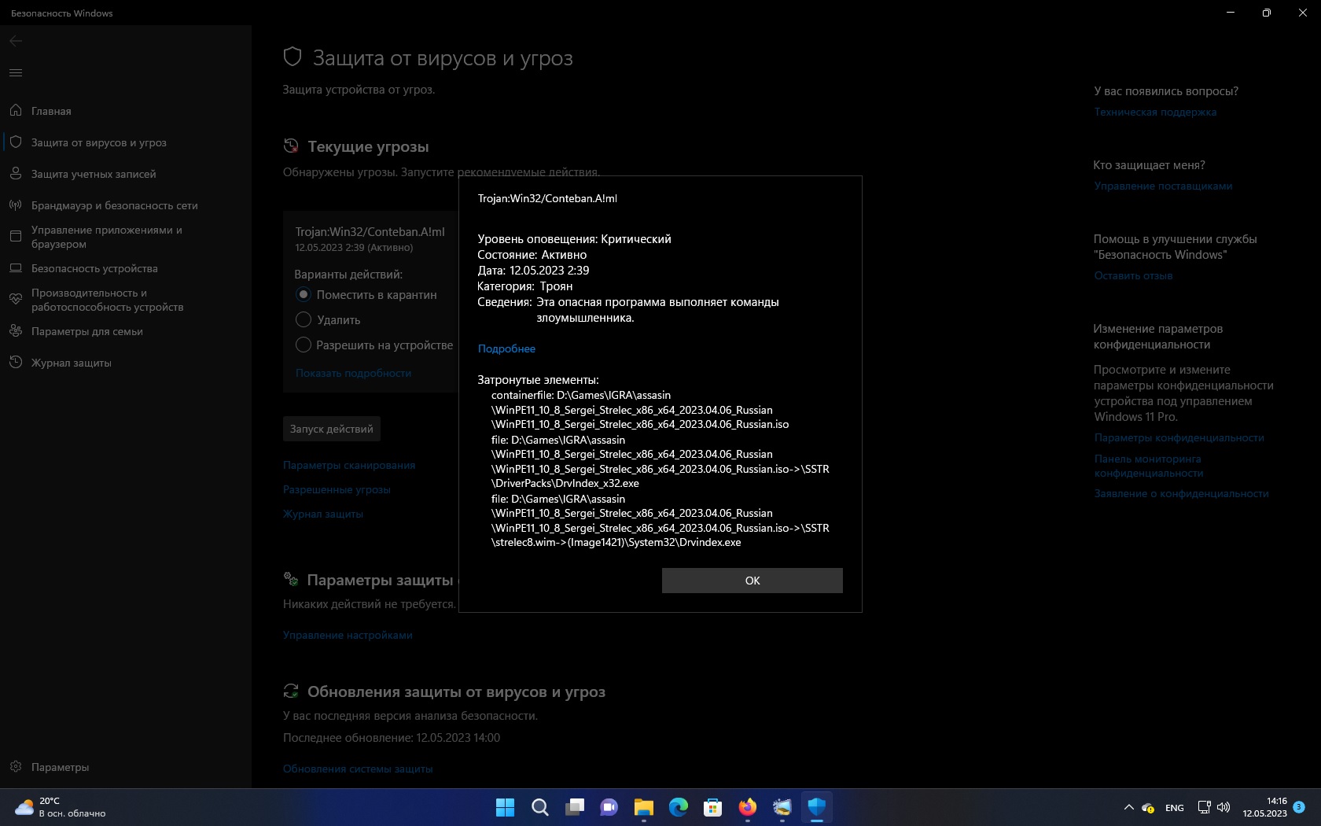Open the Подробнее link in the dialog
The image size is (1321, 826).
[x=506, y=348]
